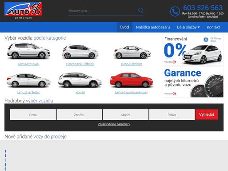Select the SUV/MPV/VAN car image
The height and width of the screenshot is (171, 228).
tap(28, 51)
